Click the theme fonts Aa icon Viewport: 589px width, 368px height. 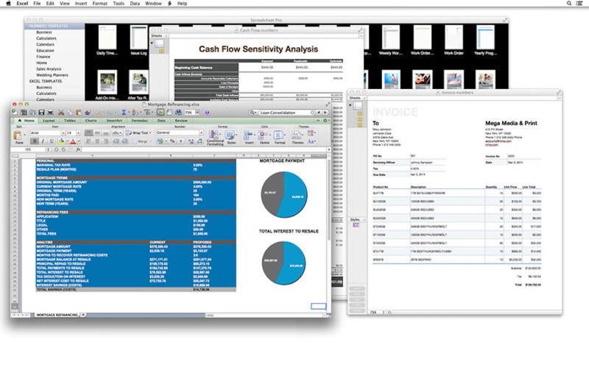tap(311, 141)
